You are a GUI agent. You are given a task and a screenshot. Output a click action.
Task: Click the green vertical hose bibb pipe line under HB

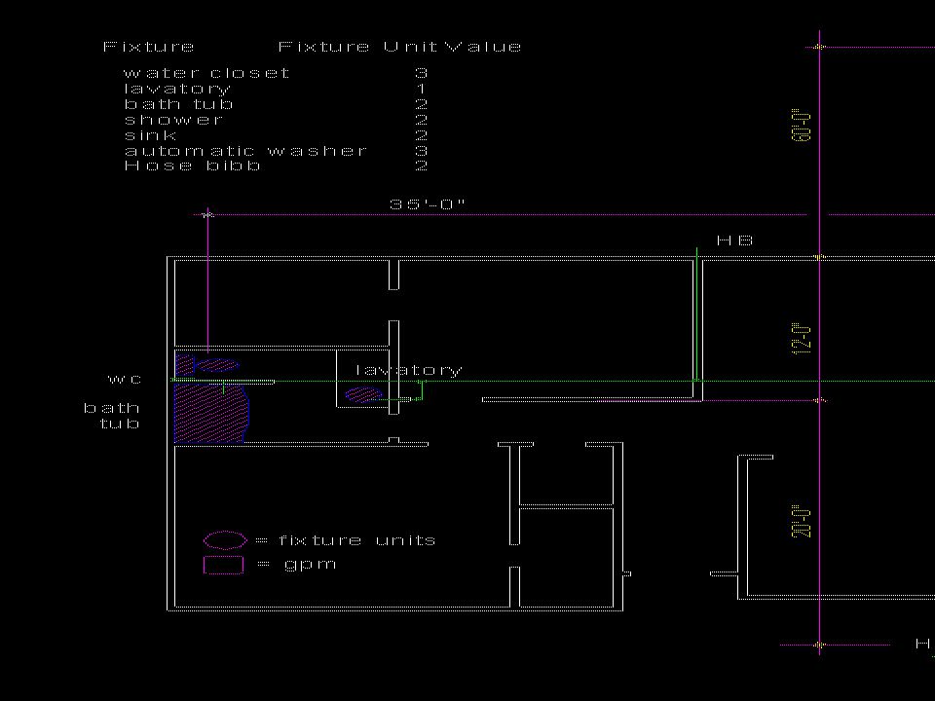pyautogui.click(x=696, y=314)
